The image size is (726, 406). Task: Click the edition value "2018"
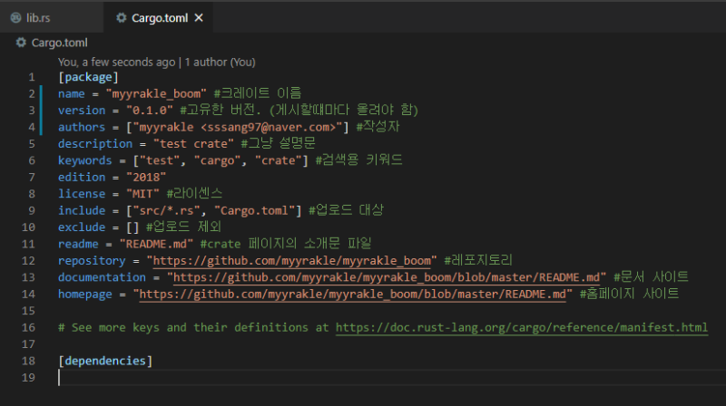pos(146,177)
